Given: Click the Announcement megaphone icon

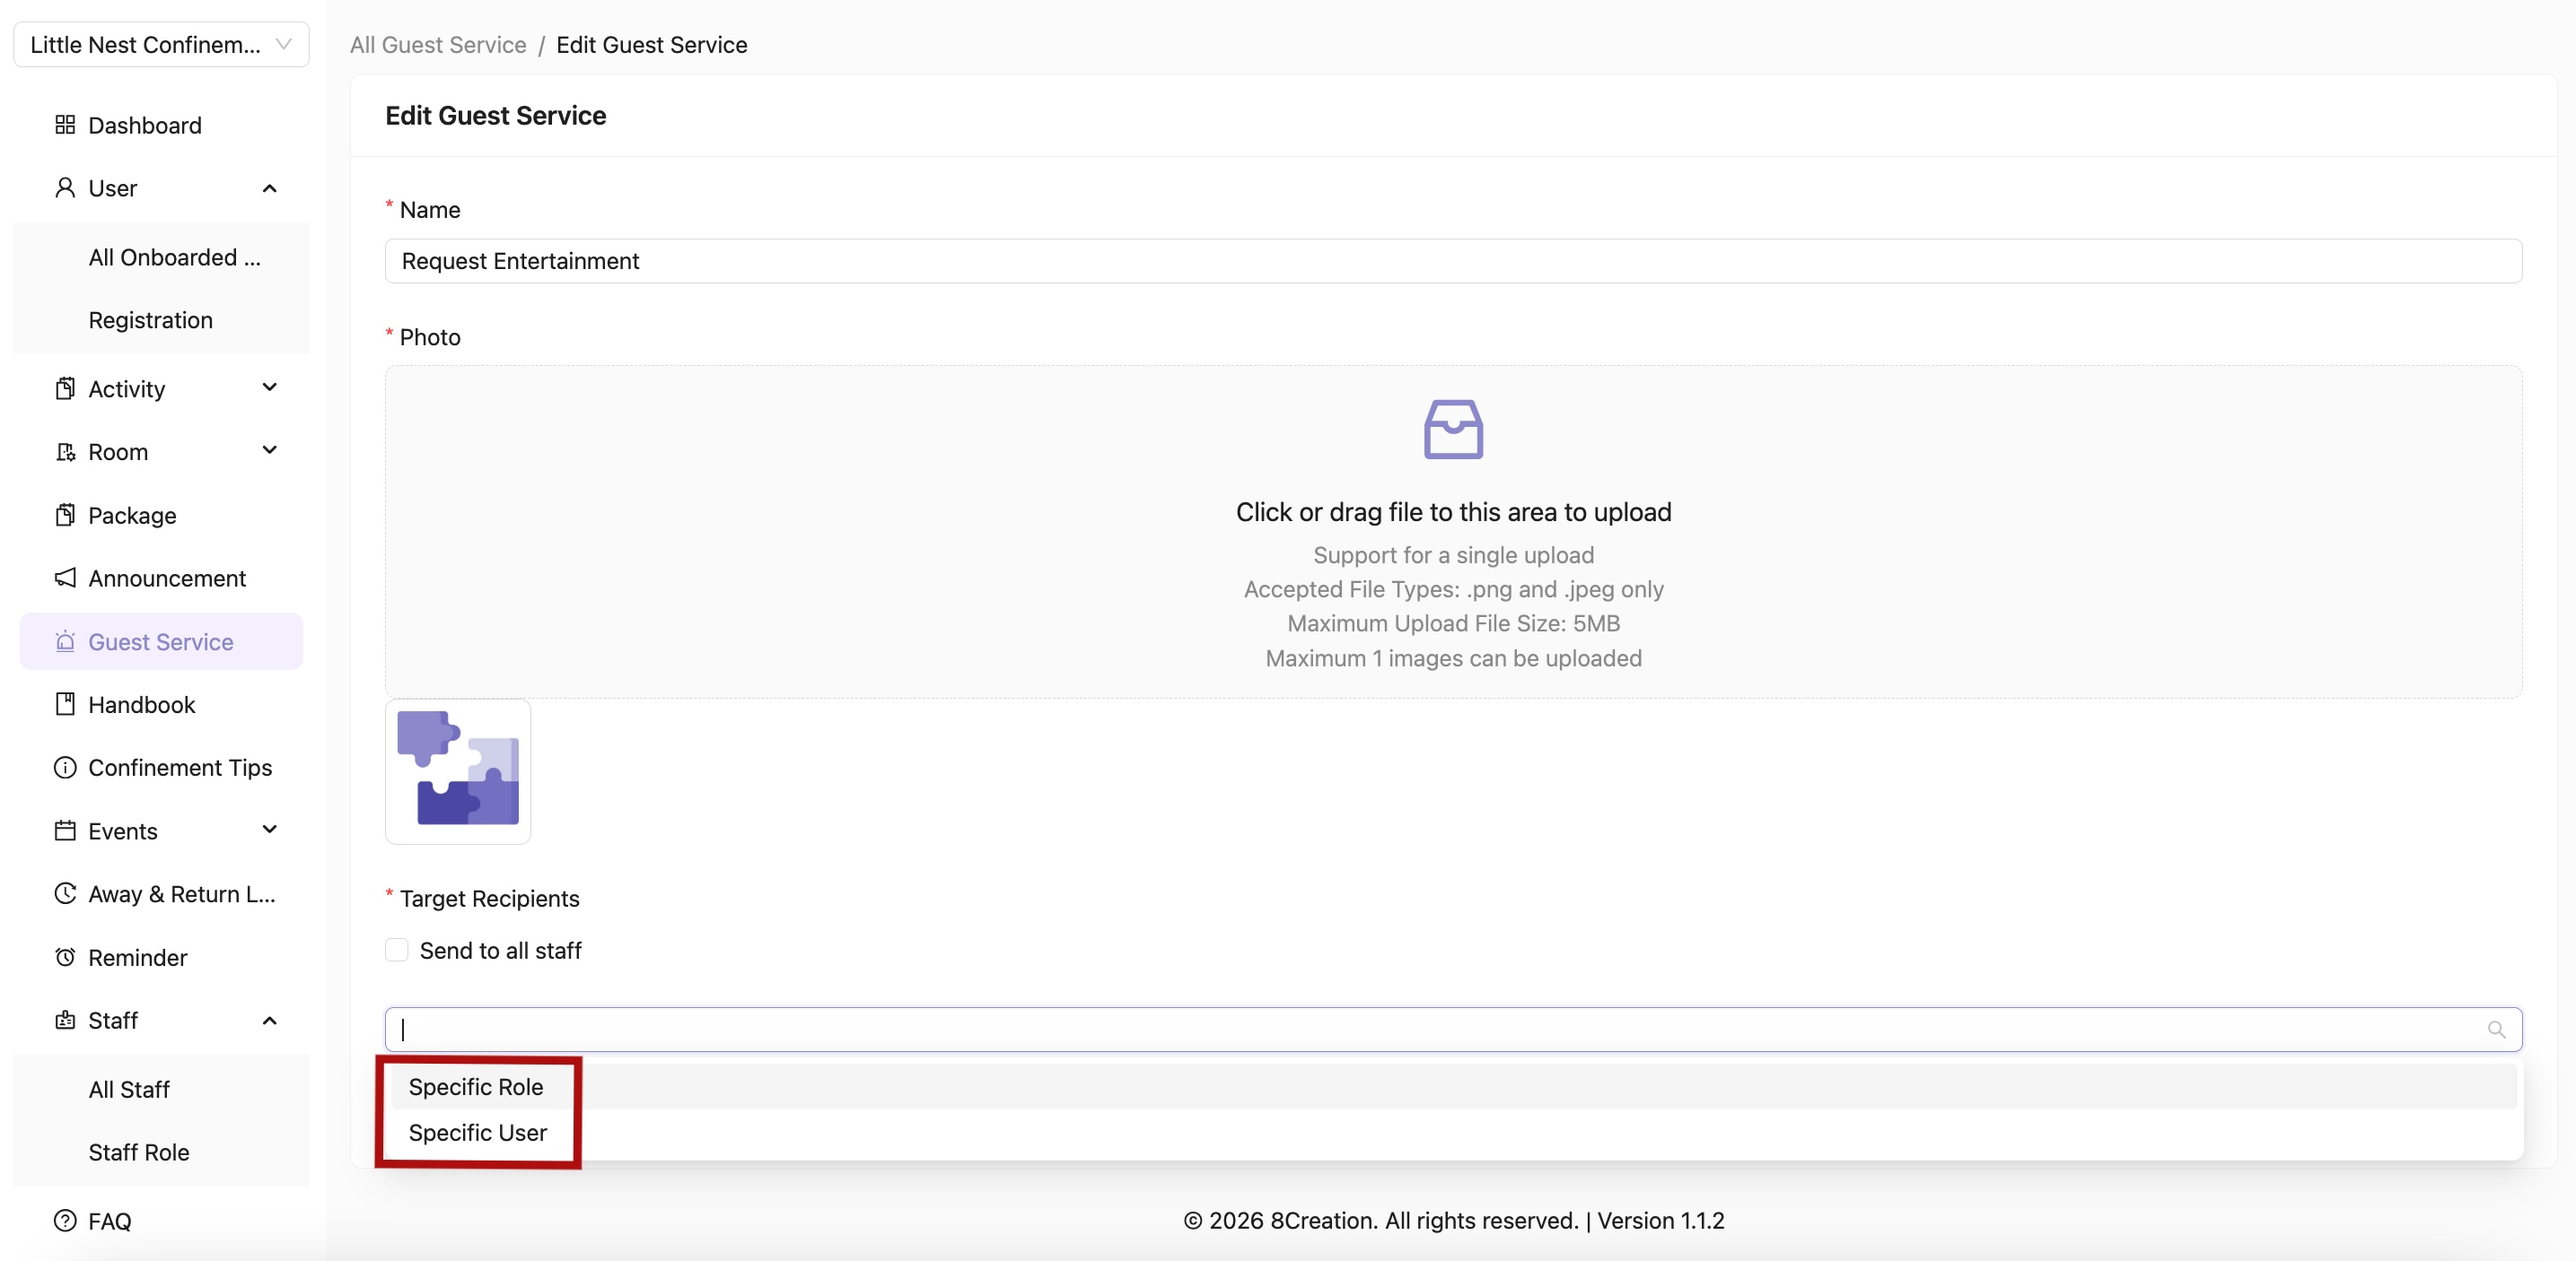Looking at the screenshot, I should click(x=65, y=578).
